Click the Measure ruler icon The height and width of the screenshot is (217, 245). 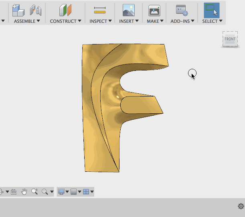click(99, 10)
